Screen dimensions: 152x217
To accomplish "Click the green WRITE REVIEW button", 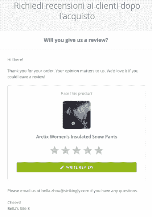I will (x=77, y=167).
